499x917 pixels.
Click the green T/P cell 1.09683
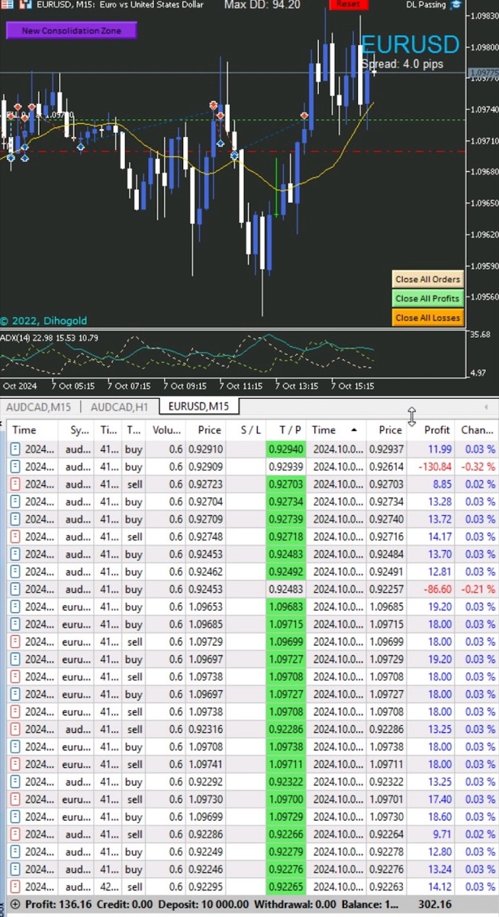(286, 608)
